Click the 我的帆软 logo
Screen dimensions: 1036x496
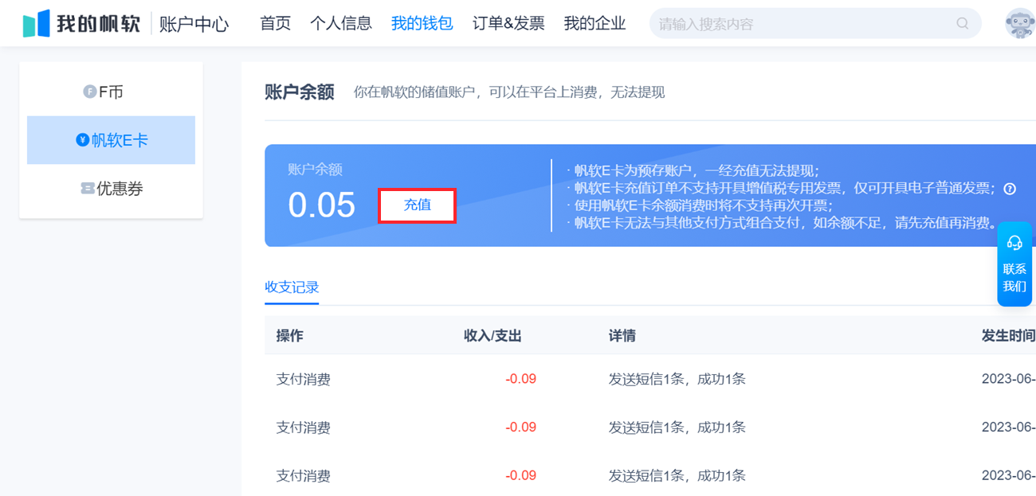point(81,24)
